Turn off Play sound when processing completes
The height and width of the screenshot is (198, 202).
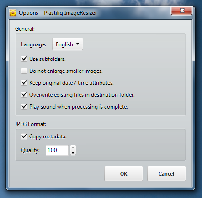(x=24, y=107)
